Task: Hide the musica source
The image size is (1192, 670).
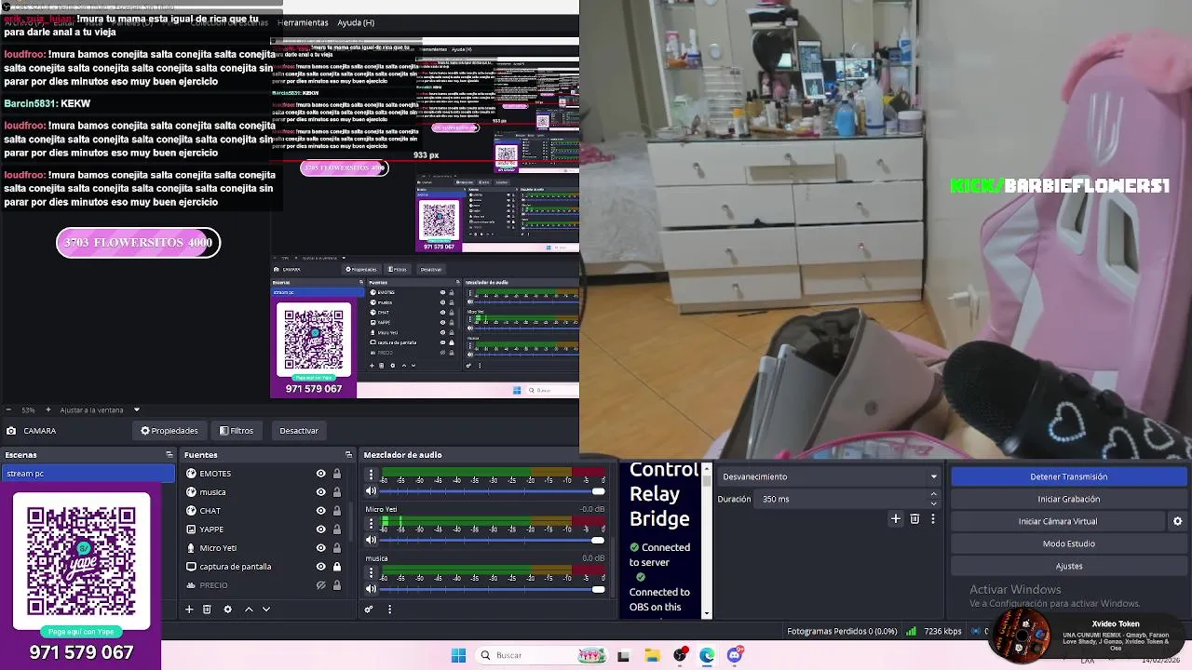Action: (320, 492)
